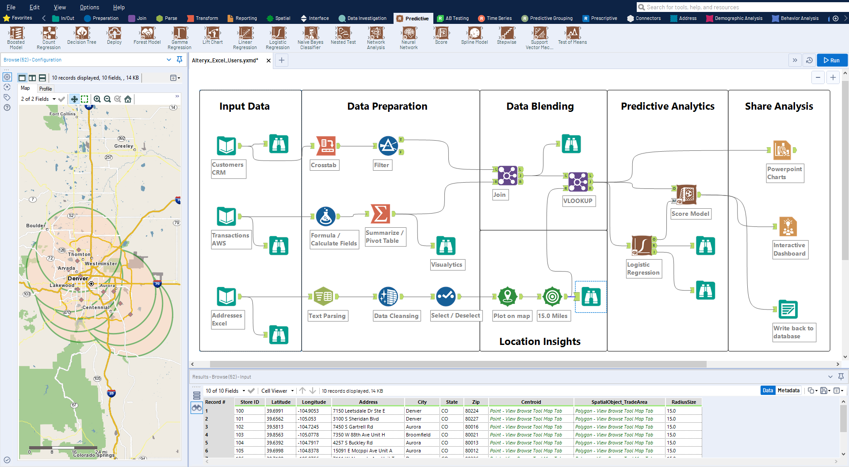Select the Crosstab tool on canvas

(x=327, y=145)
